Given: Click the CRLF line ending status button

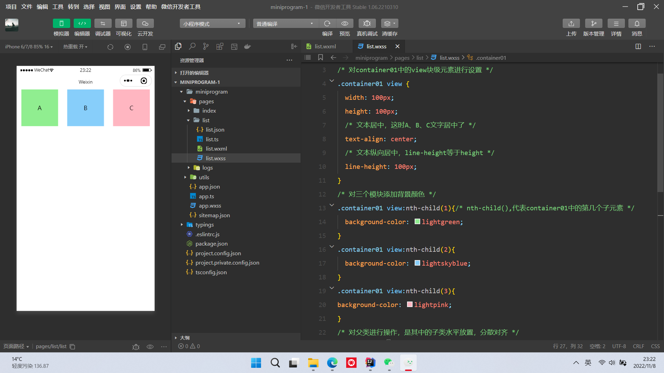Looking at the screenshot, I should [638, 346].
